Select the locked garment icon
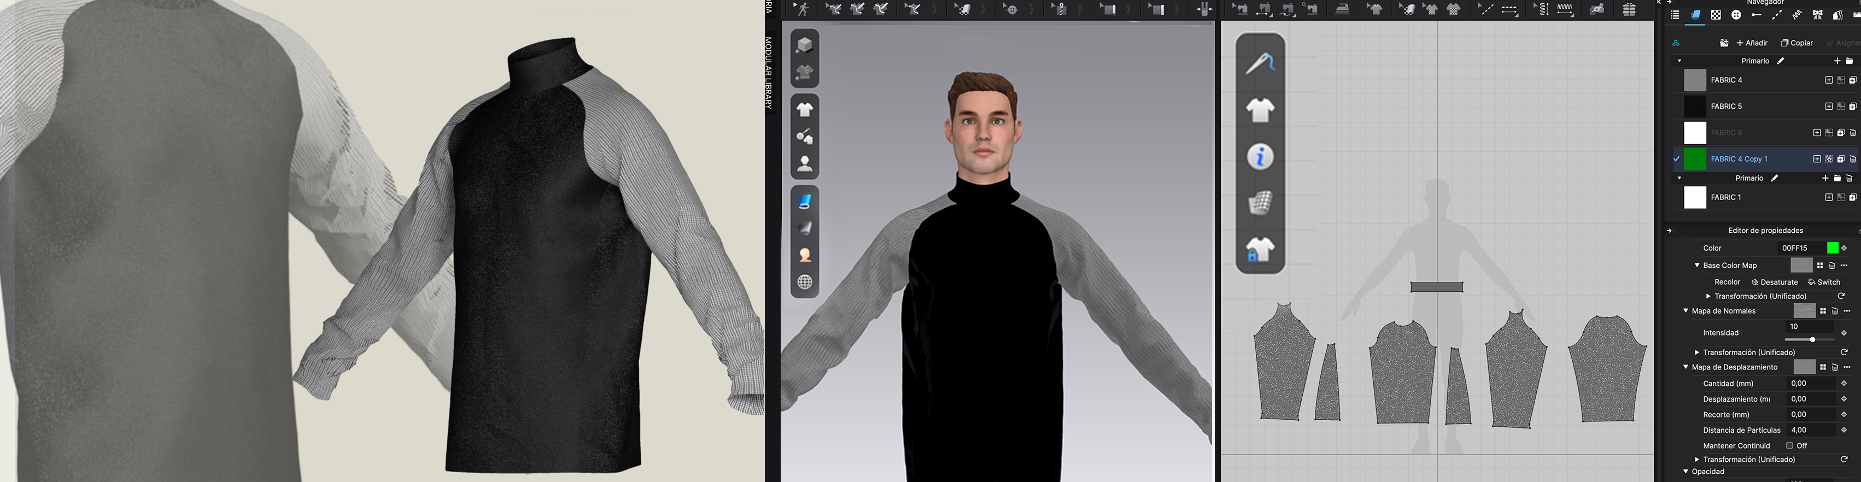 pos(1260,250)
